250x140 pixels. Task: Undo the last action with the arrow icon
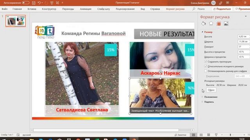39,3
